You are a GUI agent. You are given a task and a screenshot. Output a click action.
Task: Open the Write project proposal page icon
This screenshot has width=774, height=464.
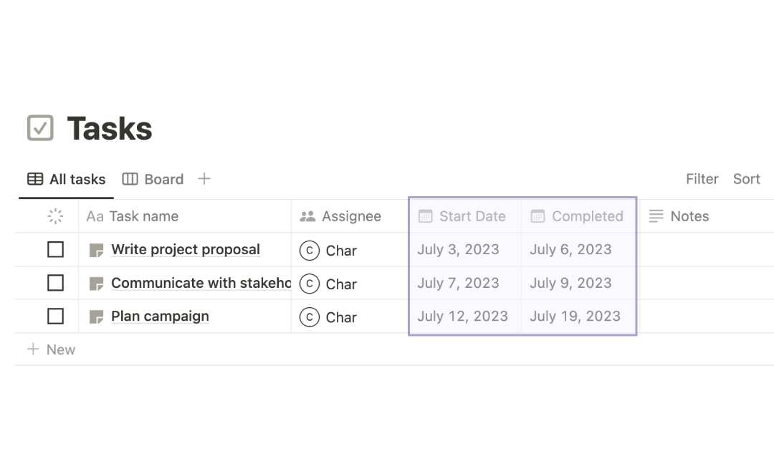point(96,250)
